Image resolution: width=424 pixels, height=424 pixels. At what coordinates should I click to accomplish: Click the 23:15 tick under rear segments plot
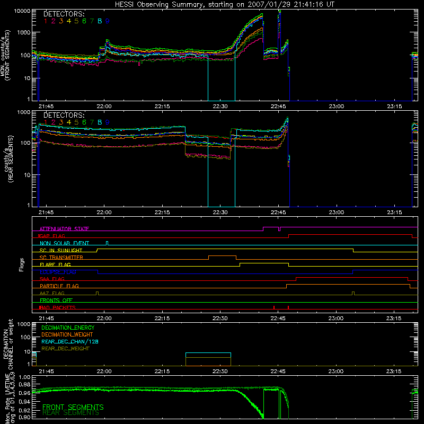pyautogui.click(x=394, y=213)
